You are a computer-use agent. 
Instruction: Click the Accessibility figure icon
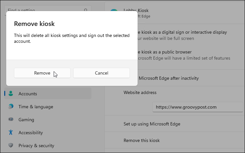(11, 133)
